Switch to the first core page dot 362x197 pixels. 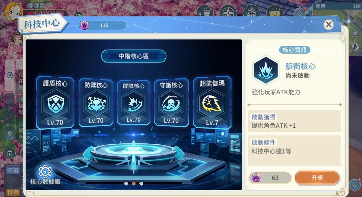pos(126,183)
